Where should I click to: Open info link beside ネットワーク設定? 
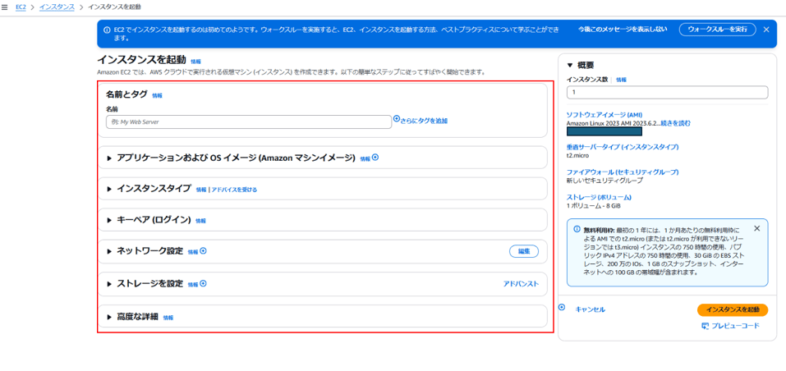pyautogui.click(x=193, y=252)
